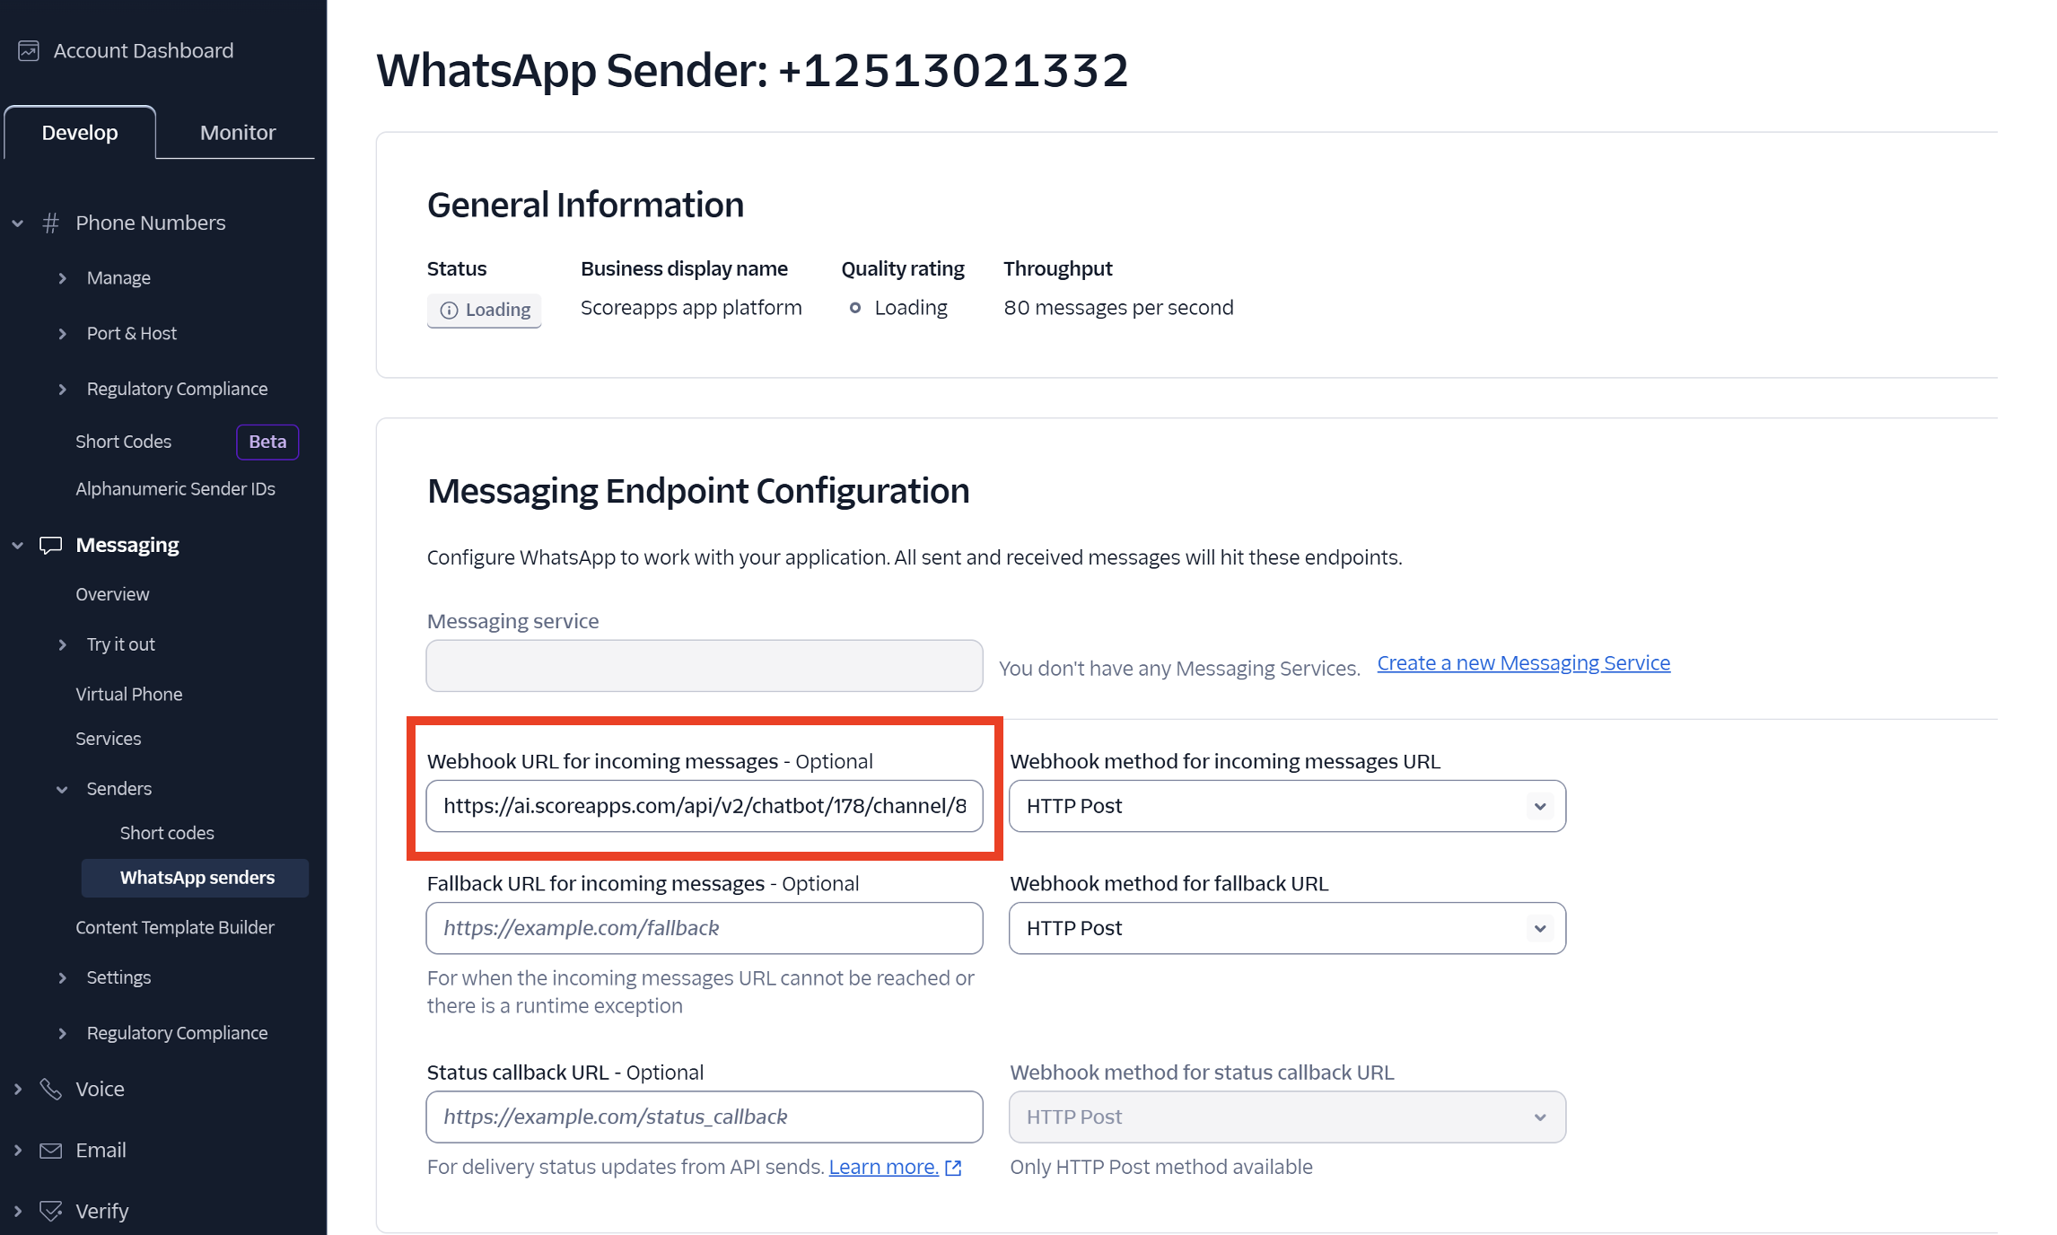Click the Fallback URL input field
Viewport: 2057px width, 1235px height.
coord(704,928)
